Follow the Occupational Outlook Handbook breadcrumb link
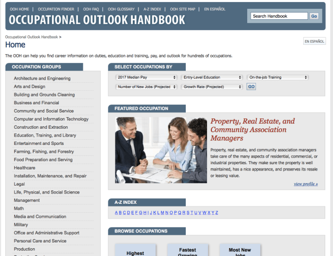 (31, 37)
